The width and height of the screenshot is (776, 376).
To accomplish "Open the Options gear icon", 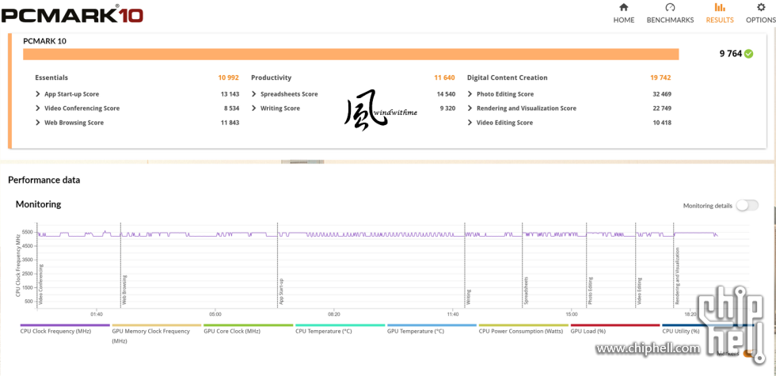I will pos(761,7).
